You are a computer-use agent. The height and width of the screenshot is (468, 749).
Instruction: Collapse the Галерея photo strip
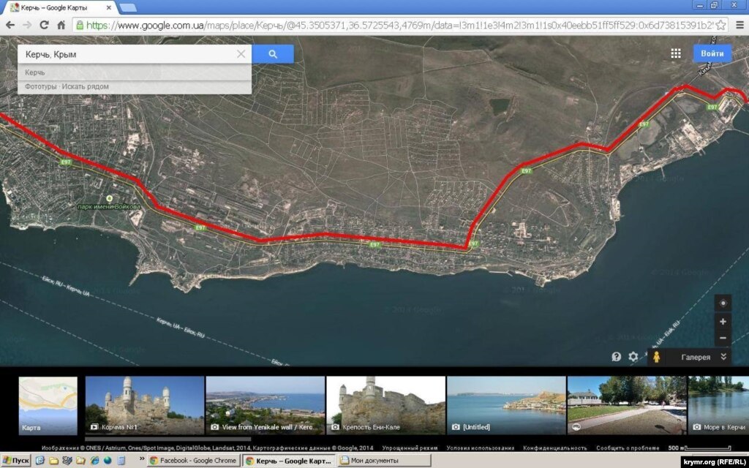(723, 357)
